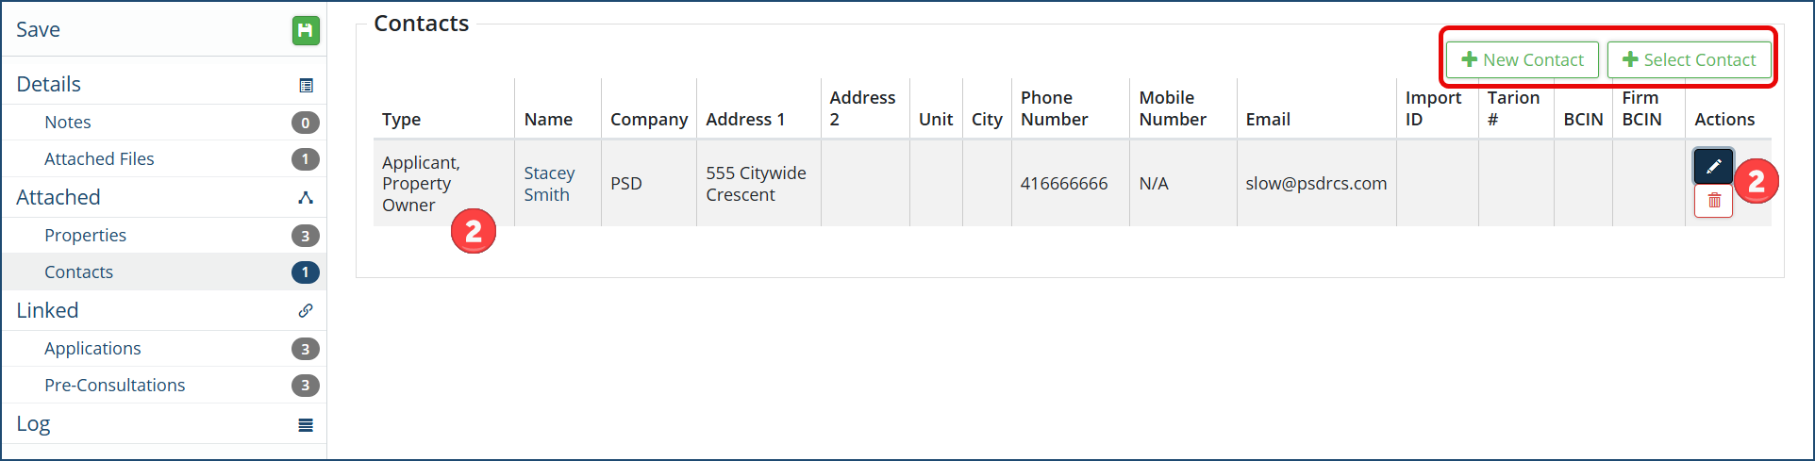The height and width of the screenshot is (461, 1815).
Task: Click the Log lines icon
Action: click(x=306, y=425)
